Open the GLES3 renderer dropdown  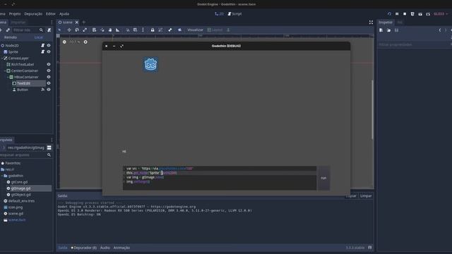click(x=441, y=14)
